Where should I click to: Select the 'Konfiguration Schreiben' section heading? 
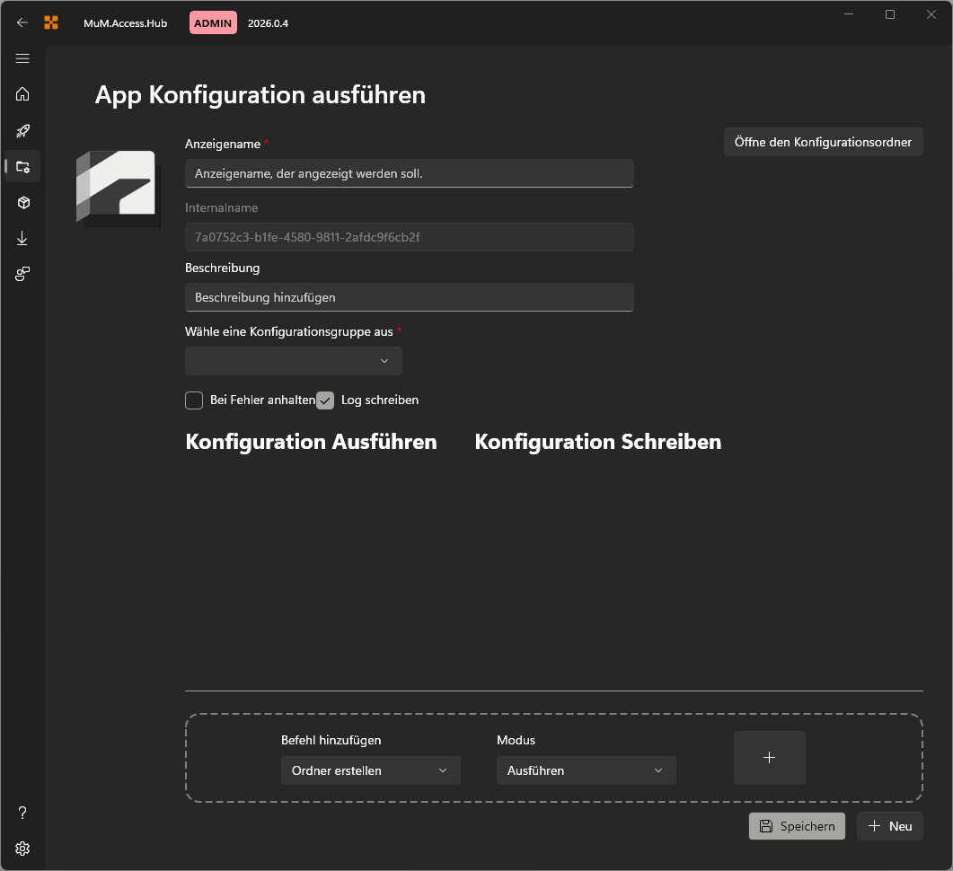click(597, 442)
